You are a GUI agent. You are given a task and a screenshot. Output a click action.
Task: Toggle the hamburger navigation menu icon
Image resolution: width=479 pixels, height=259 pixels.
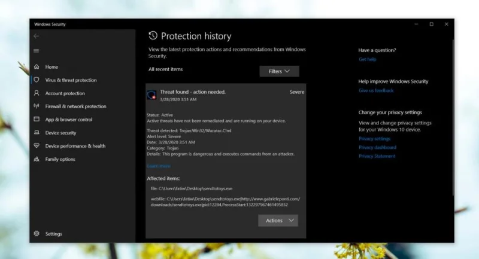(x=37, y=51)
